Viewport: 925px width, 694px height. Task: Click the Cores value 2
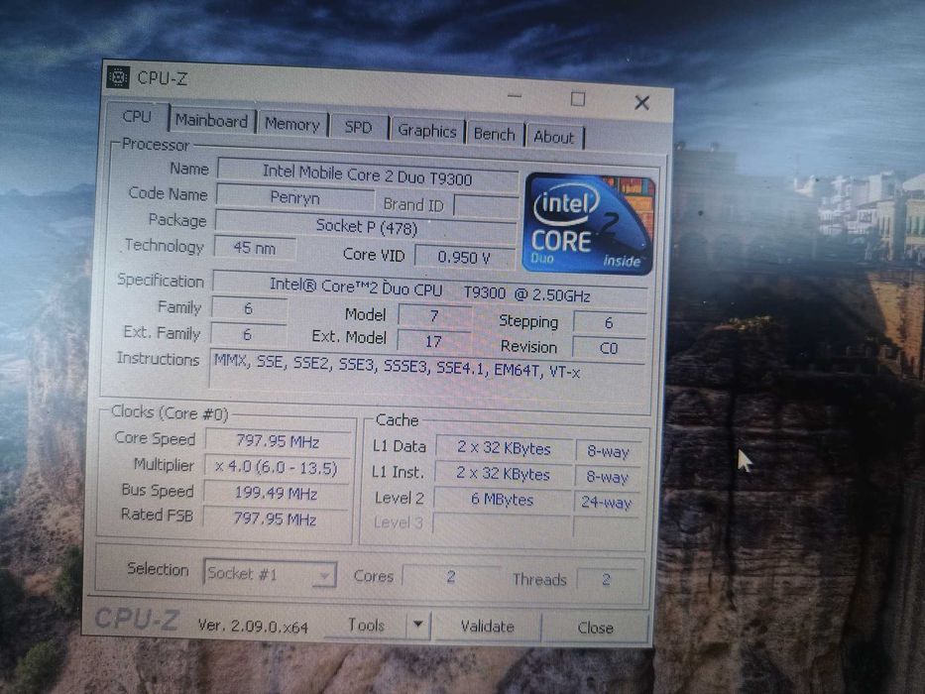pyautogui.click(x=451, y=577)
